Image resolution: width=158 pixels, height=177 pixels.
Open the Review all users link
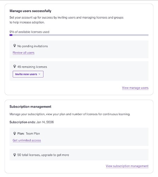coord(24,53)
